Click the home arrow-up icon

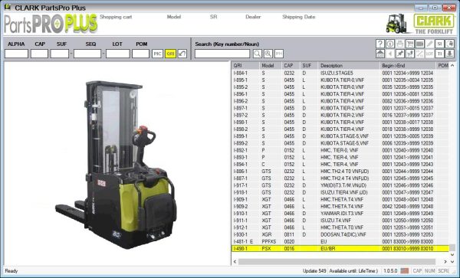point(380,54)
